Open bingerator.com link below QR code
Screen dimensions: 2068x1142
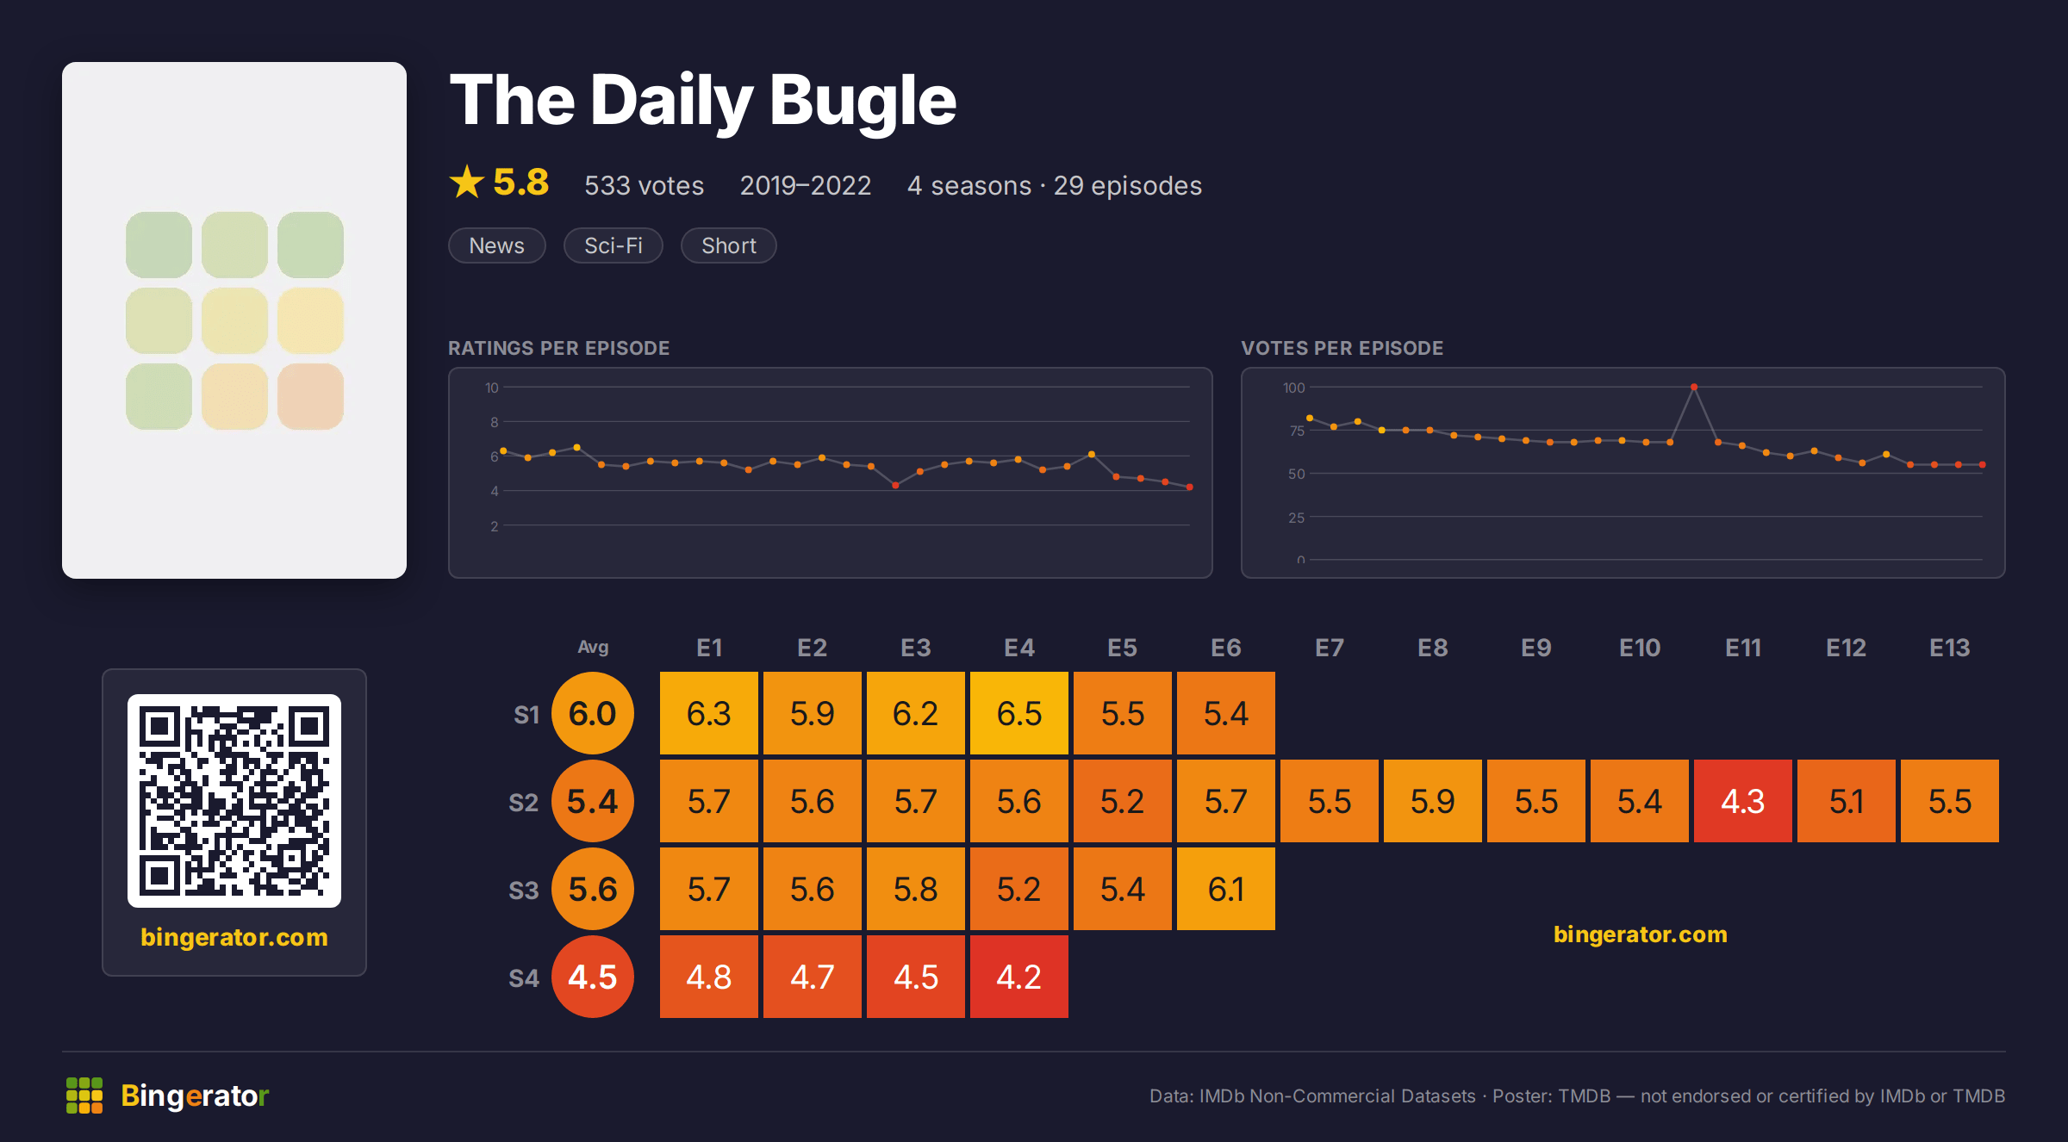point(234,937)
